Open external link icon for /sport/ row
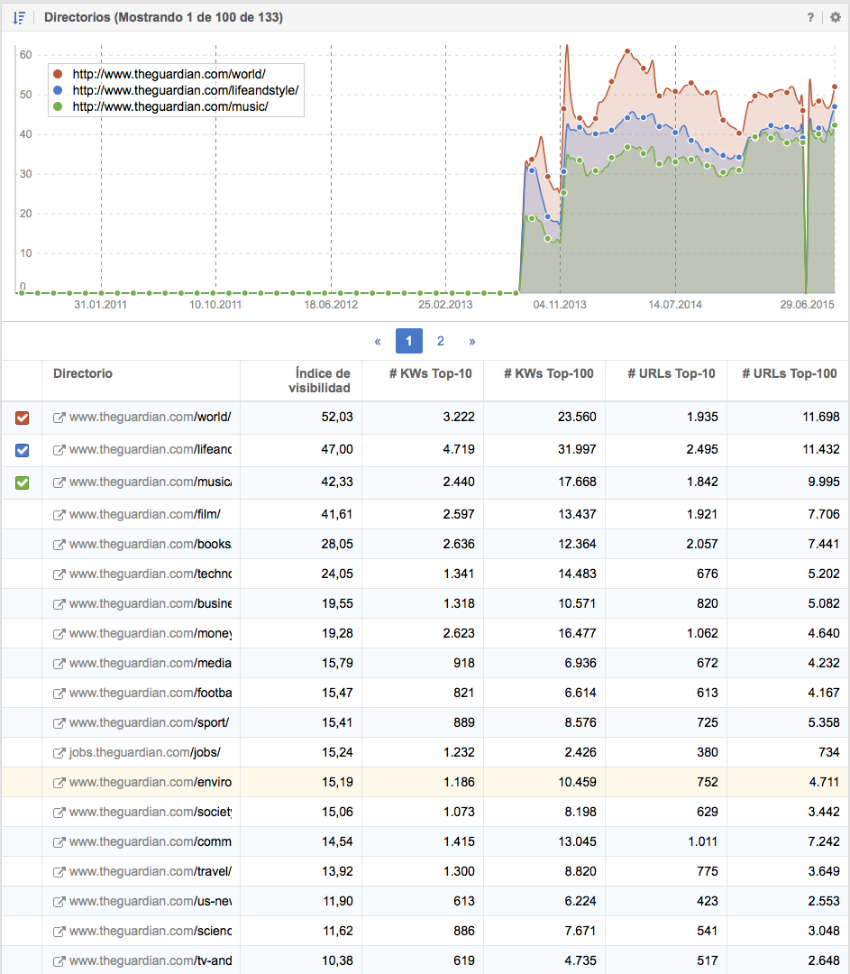Viewport: 850px width, 974px height. pyautogui.click(x=59, y=723)
